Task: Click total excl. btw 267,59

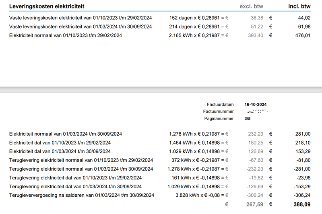Action: 255,204
